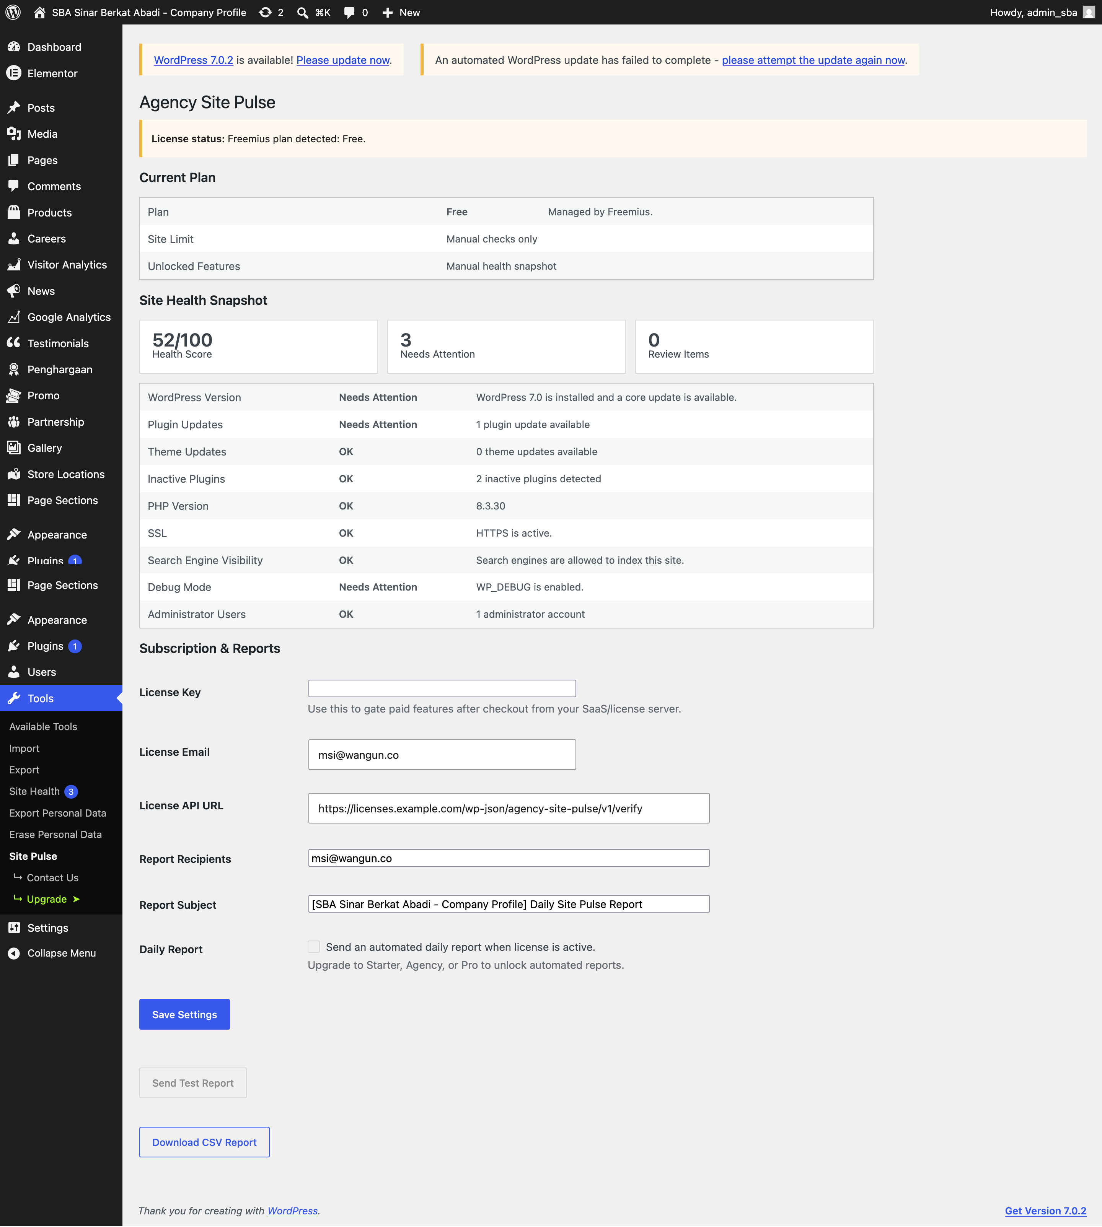This screenshot has width=1102, height=1227.
Task: Click please attempt the update again now
Action: (813, 60)
